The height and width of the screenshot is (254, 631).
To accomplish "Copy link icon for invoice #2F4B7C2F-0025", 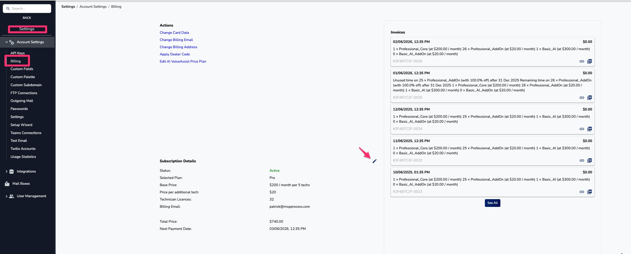I will point(582,98).
